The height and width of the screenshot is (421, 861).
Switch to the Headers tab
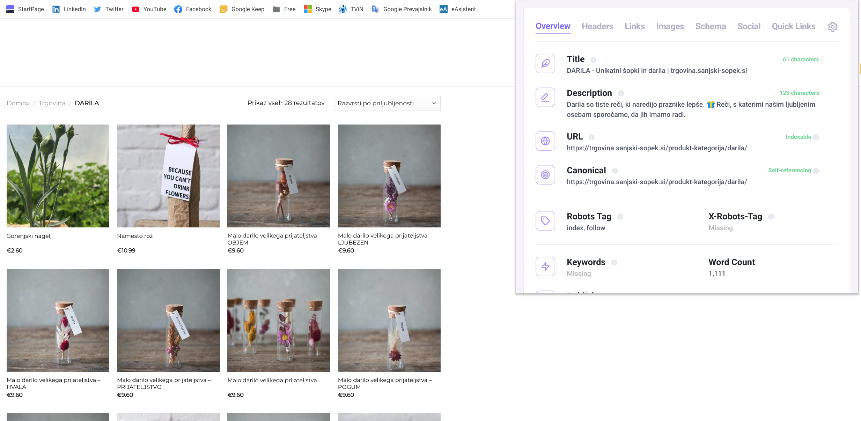(597, 26)
